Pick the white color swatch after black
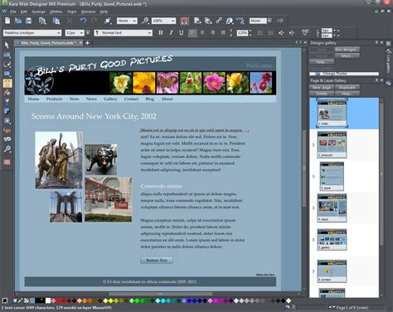The height and width of the screenshot is (312, 393). pos(48,300)
